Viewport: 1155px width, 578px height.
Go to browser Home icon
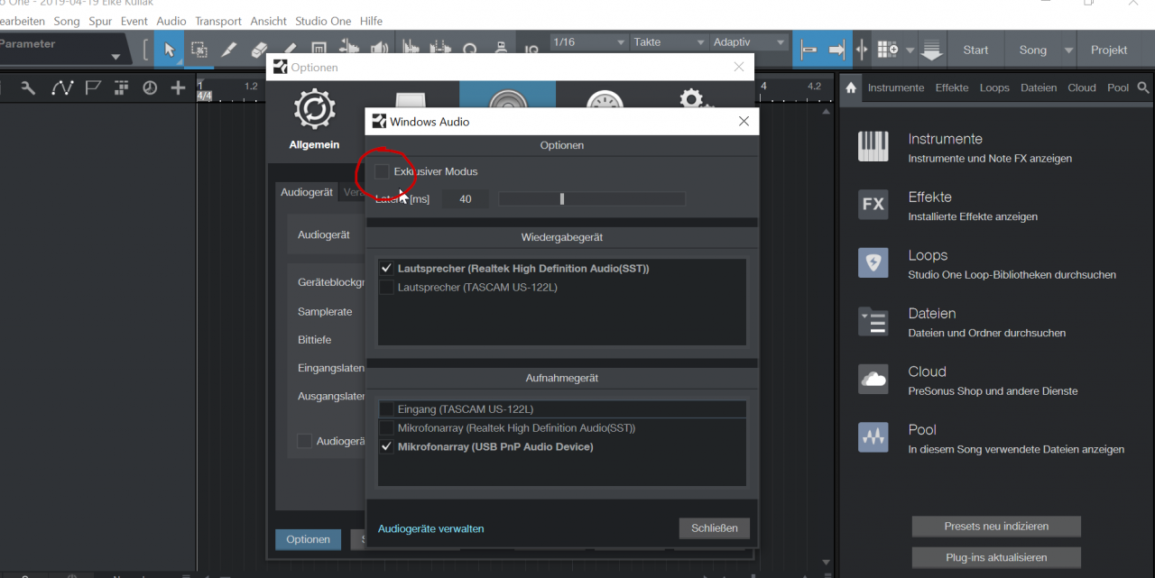pyautogui.click(x=850, y=87)
